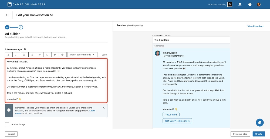Click Tim Davidson's avatar in the preview

point(158,53)
